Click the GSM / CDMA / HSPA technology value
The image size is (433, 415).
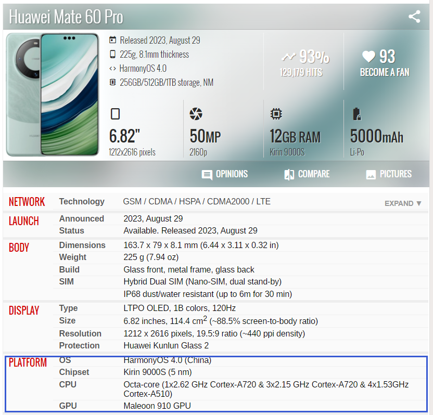(197, 201)
